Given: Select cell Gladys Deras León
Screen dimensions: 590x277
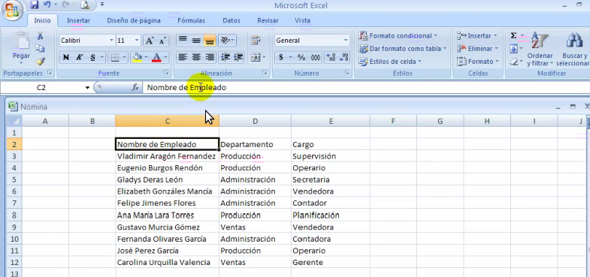Looking at the screenshot, I should [167, 179].
